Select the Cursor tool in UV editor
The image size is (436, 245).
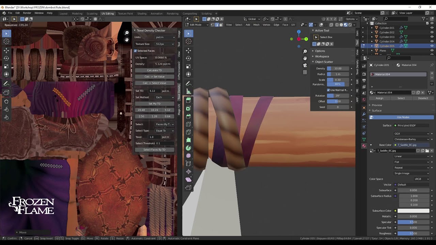click(x=6, y=41)
